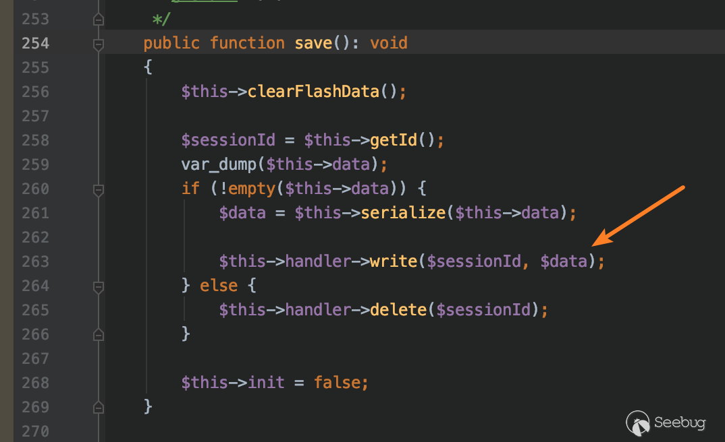
Task: Click the save function name
Action: pos(313,43)
